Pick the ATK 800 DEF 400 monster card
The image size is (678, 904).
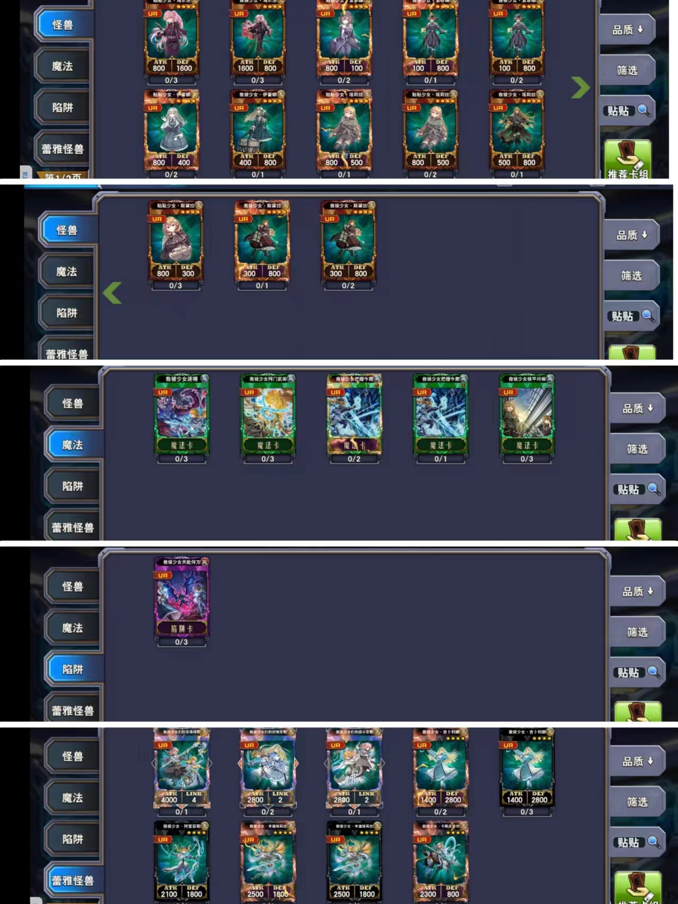click(172, 130)
